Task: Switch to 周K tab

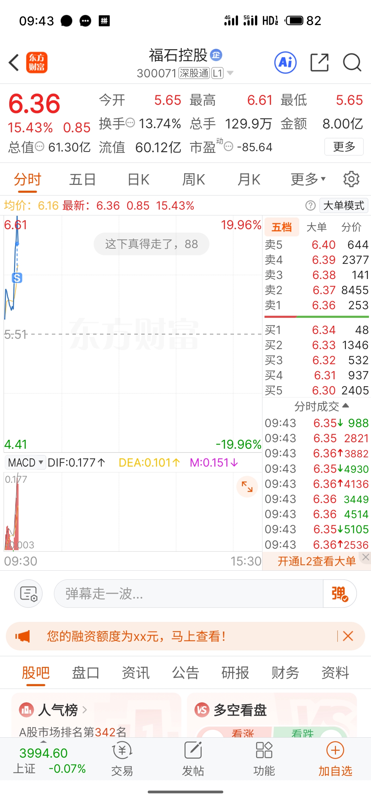Action: 194,179
